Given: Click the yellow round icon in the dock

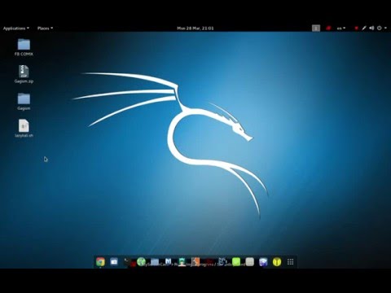Looking at the screenshot, I should 277,262.
